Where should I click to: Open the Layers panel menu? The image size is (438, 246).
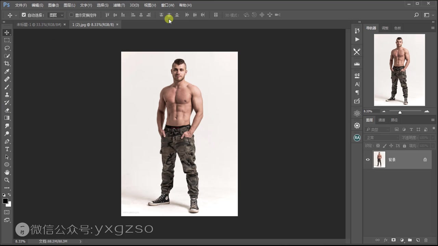tap(433, 120)
